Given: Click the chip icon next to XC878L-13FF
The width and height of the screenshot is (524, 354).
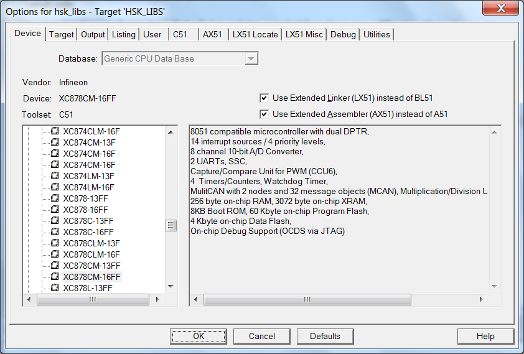Looking at the screenshot, I should 55,288.
